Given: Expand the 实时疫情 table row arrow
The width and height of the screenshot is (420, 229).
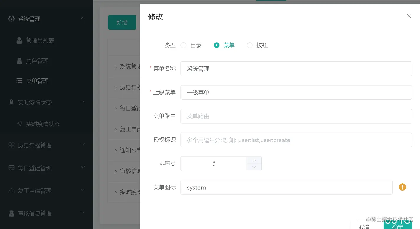Looking at the screenshot, I should point(116,193).
